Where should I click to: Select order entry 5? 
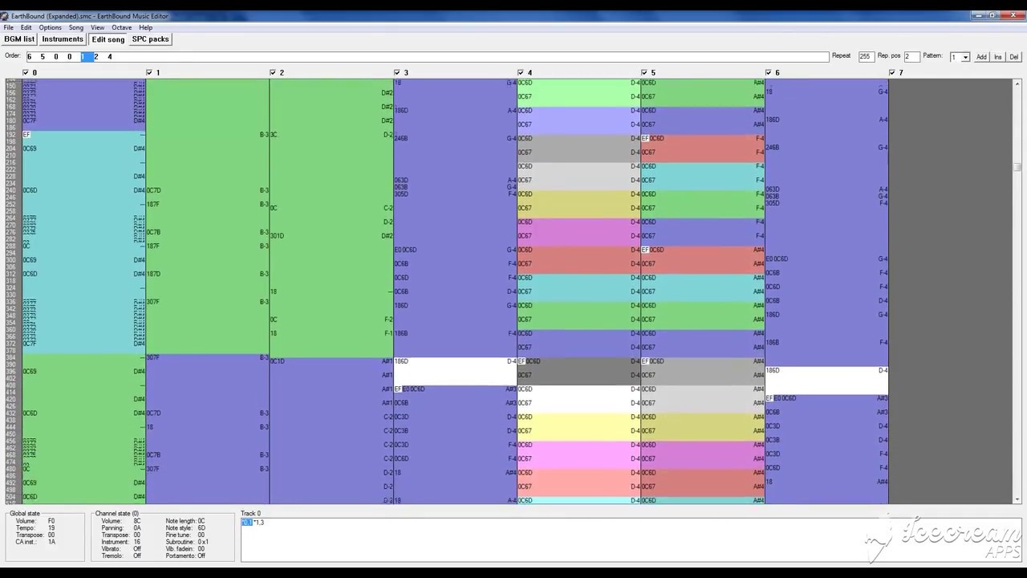[43, 57]
